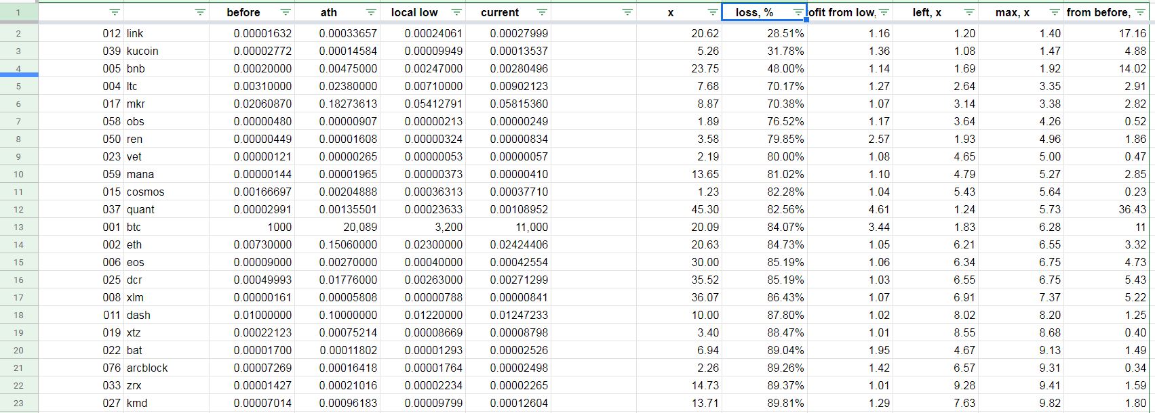
Task: Click the 'bat' coin name cell
Action: (x=166, y=350)
